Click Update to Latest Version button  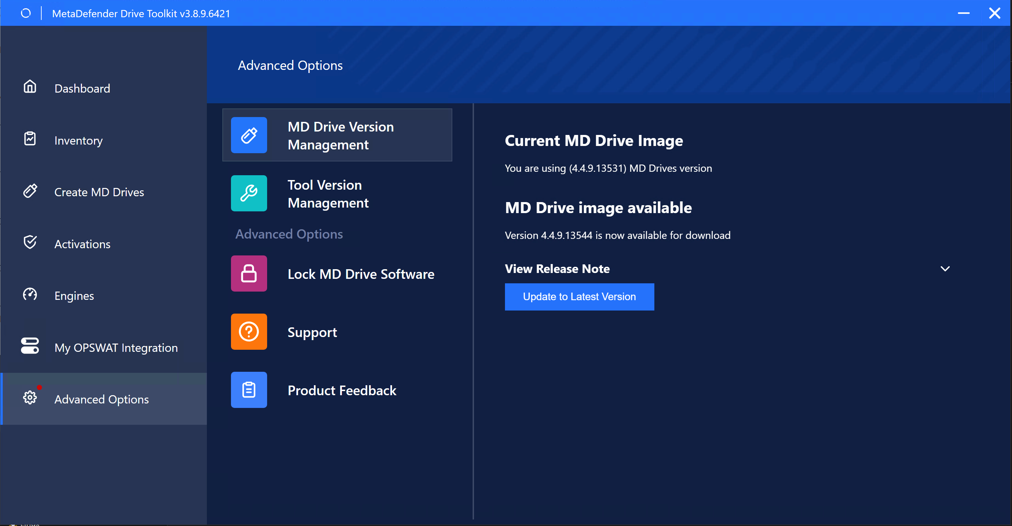579,297
